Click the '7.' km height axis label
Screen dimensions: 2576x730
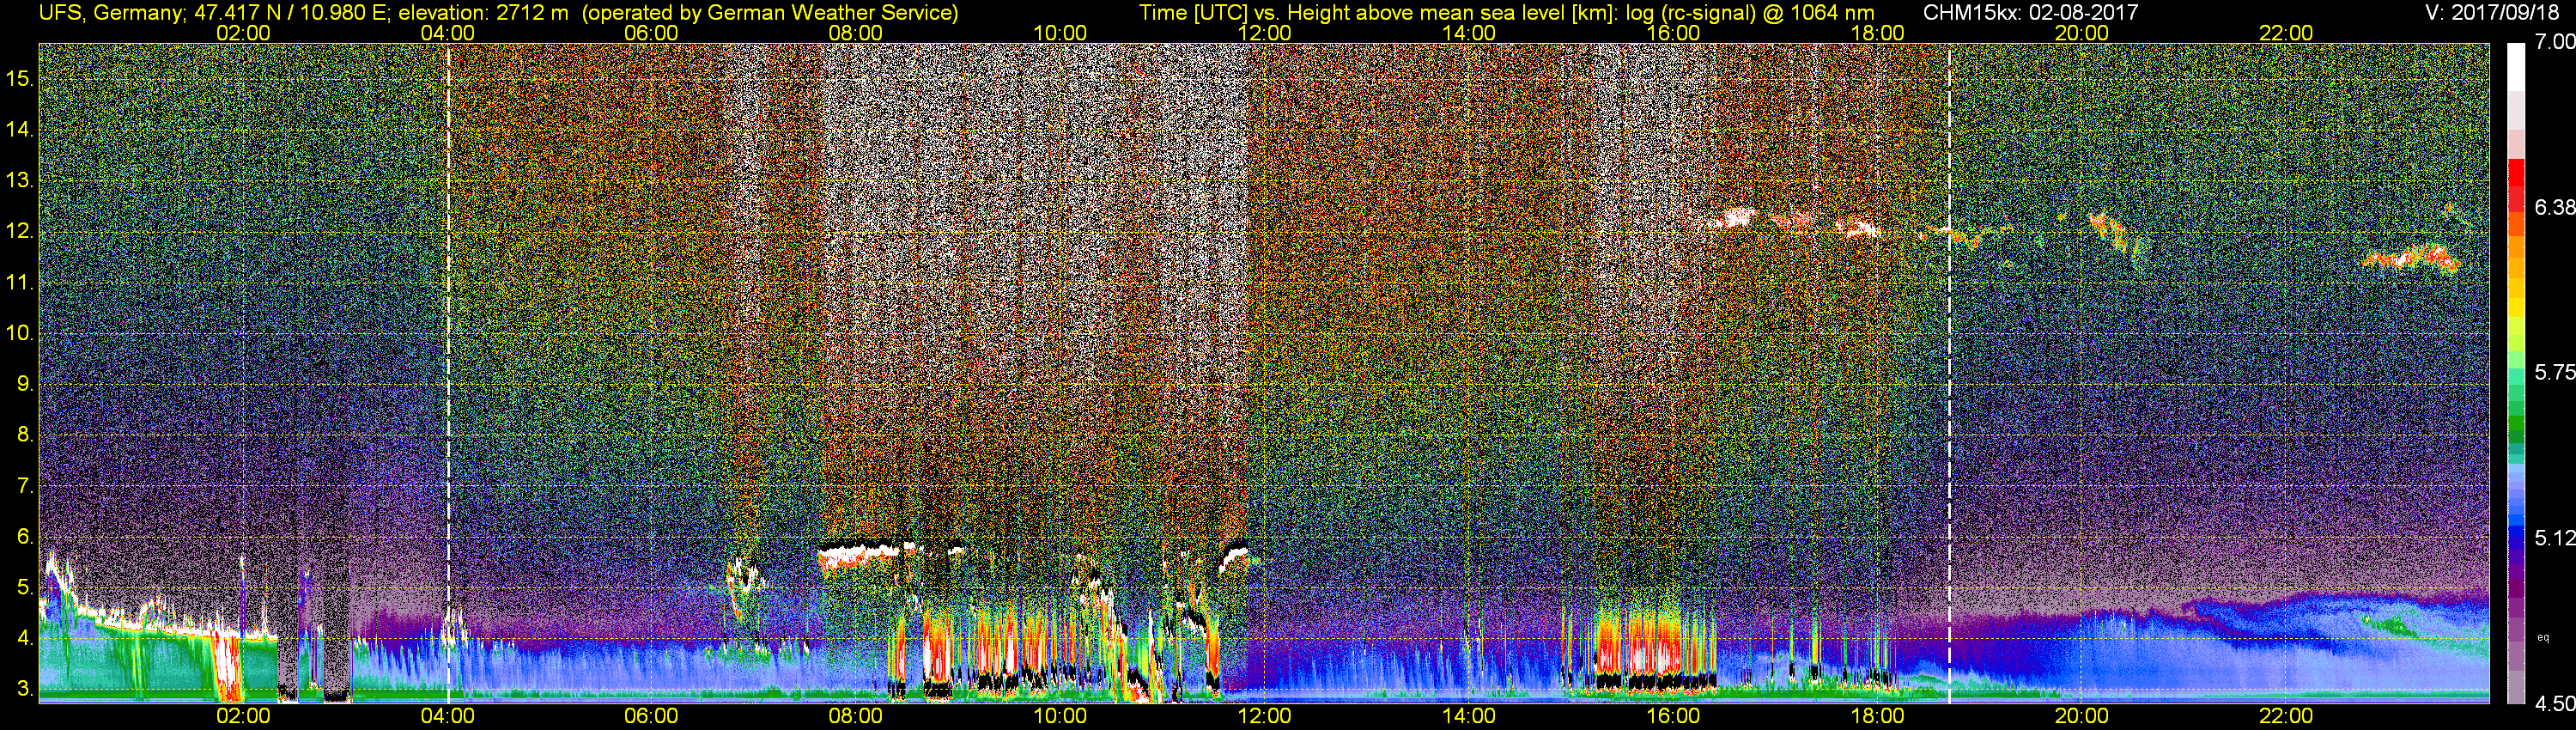(x=25, y=486)
